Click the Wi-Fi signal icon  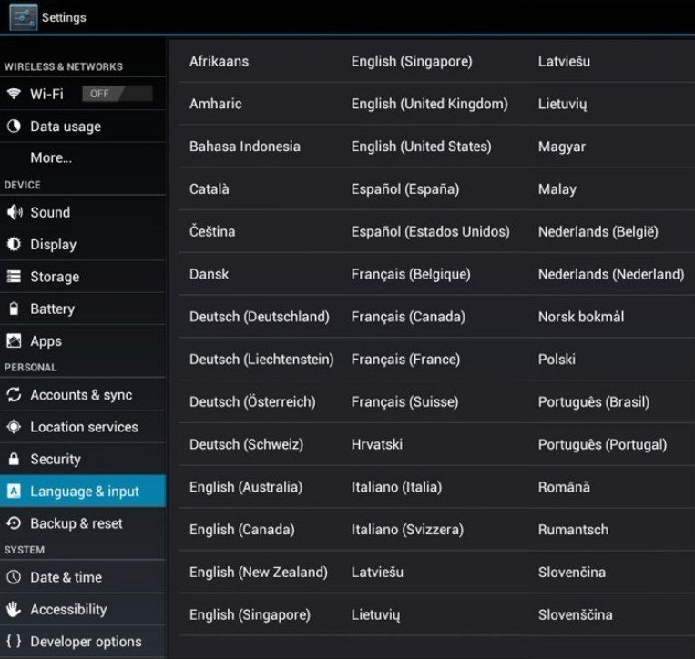pyautogui.click(x=14, y=94)
